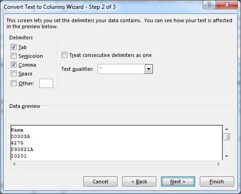
Task: Click the Finish button
Action: (x=217, y=181)
